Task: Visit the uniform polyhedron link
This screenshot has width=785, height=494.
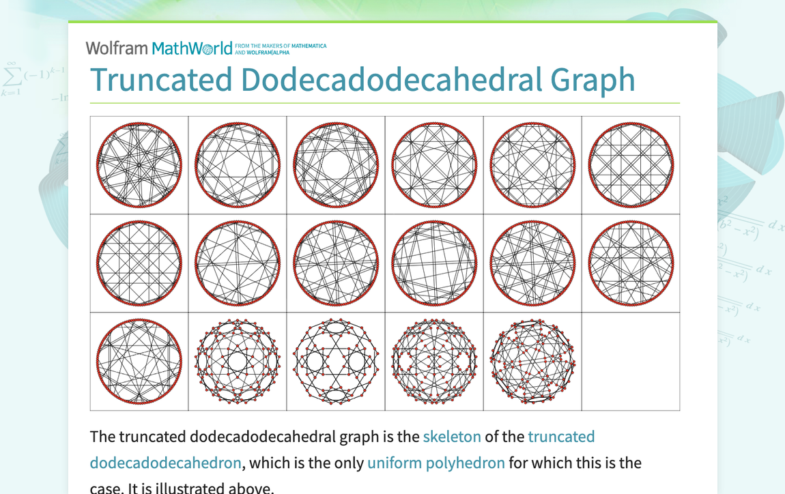Action: (x=435, y=463)
